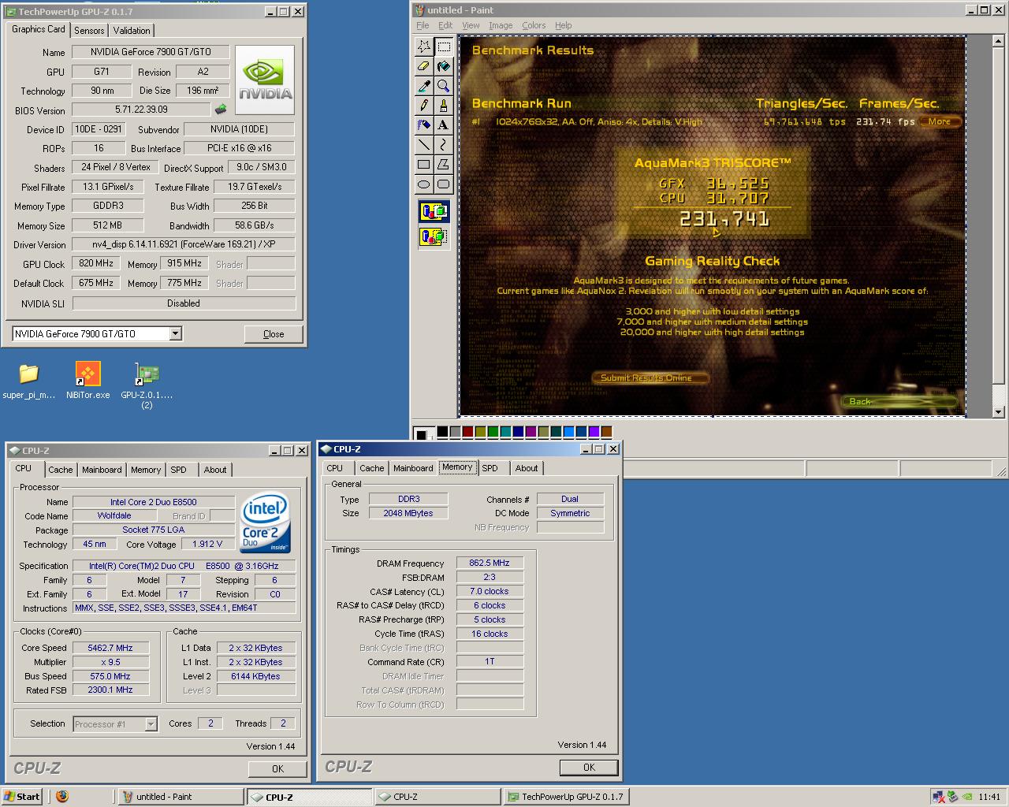Click the Firefox quick launch icon
This screenshot has height=807, width=1009.
tap(62, 796)
